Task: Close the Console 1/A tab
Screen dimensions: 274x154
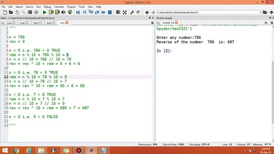Action: [176, 23]
